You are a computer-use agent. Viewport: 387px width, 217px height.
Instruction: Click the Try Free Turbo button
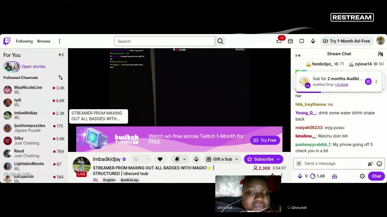(x=265, y=140)
